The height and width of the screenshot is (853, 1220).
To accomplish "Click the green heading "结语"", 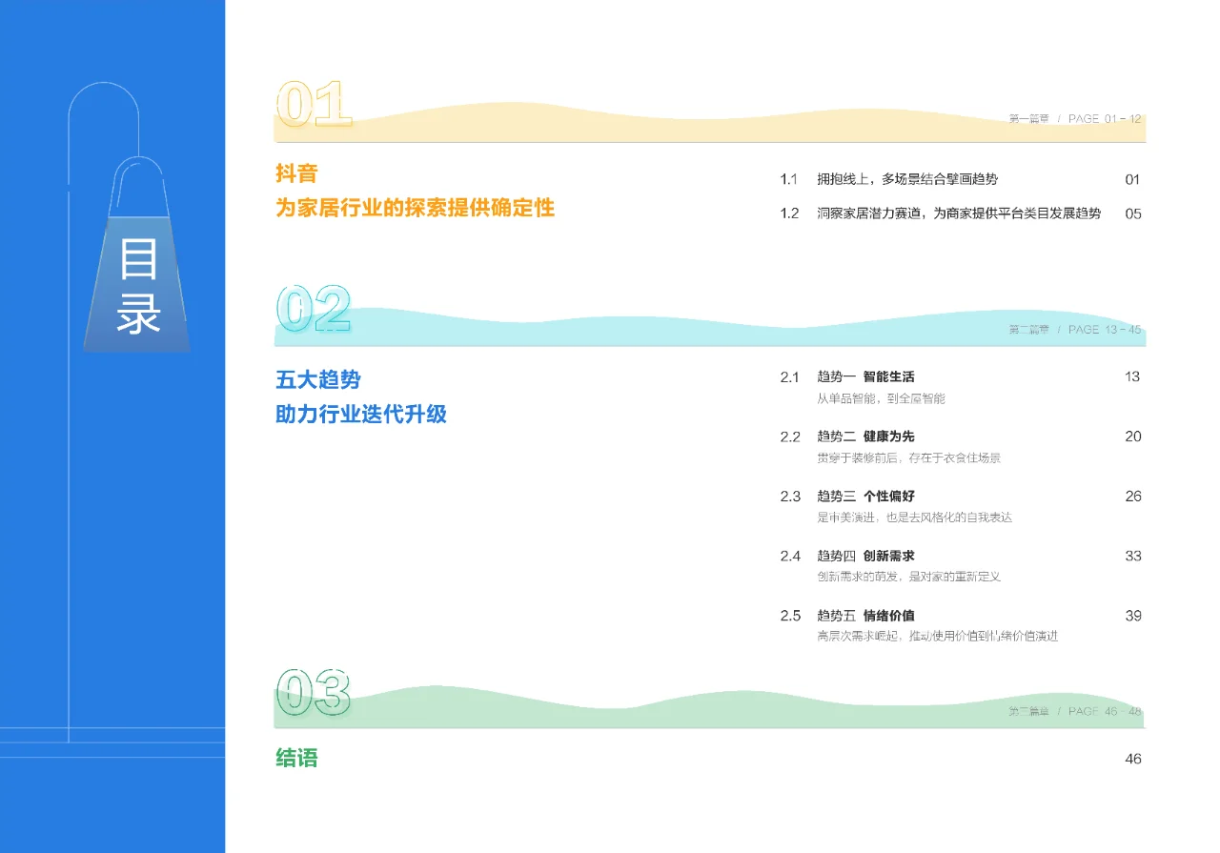I will click(296, 759).
